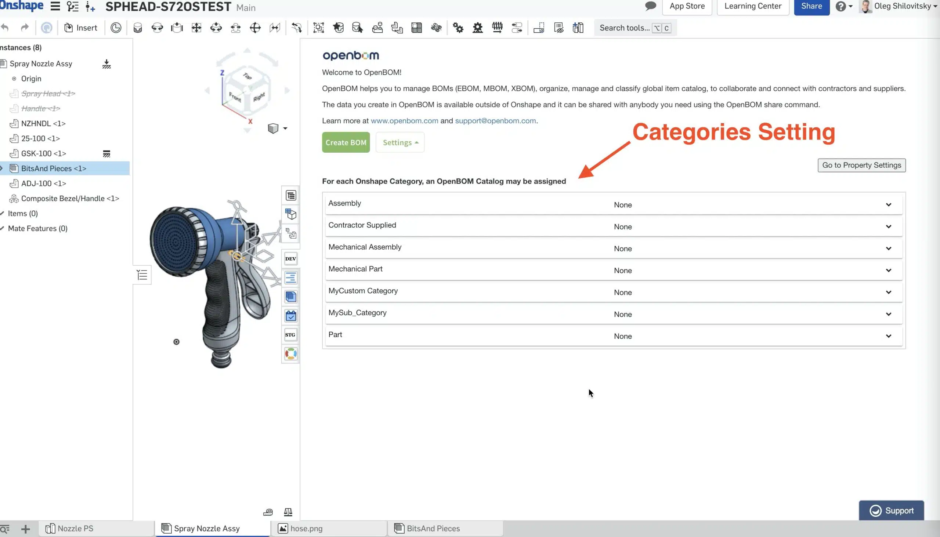This screenshot has width=940, height=537.
Task: Collapse the OpenBOM Settings dropdown
Action: pos(400,142)
